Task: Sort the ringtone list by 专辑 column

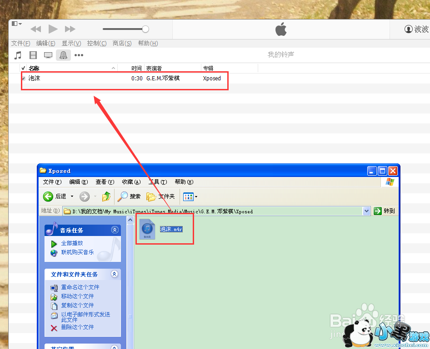Action: click(230, 68)
